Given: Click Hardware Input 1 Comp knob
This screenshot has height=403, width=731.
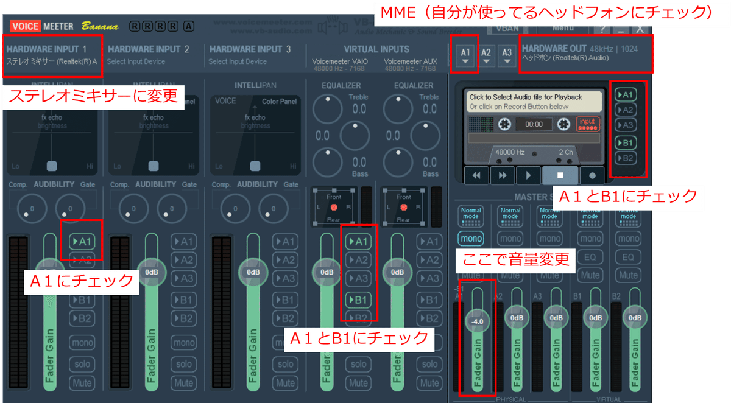Looking at the screenshot, I should 31,208.
